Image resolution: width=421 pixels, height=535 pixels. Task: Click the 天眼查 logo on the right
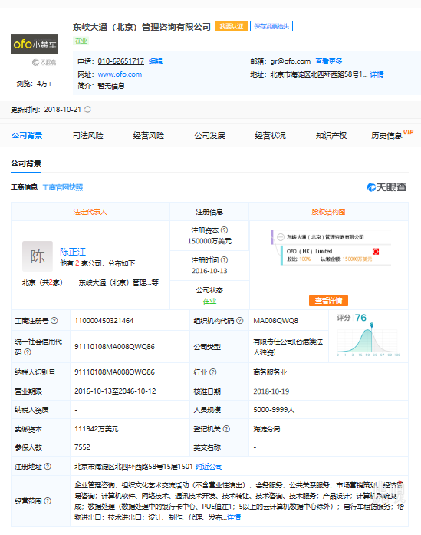click(387, 187)
